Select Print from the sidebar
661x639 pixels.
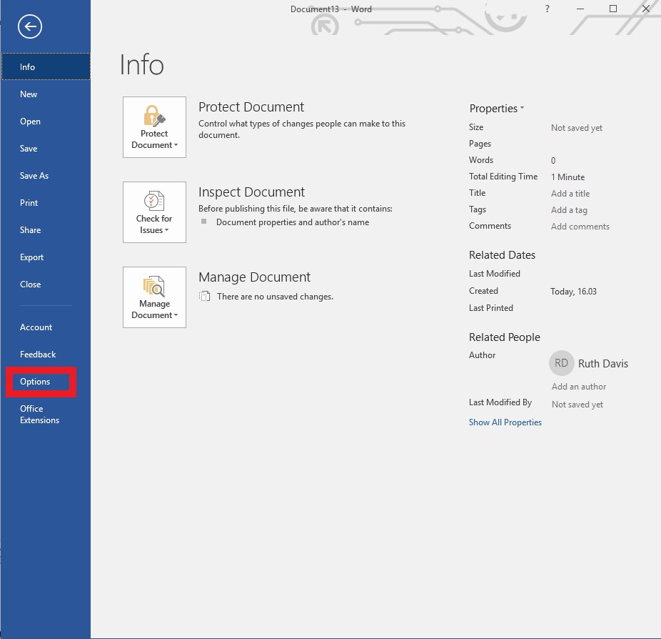[29, 202]
